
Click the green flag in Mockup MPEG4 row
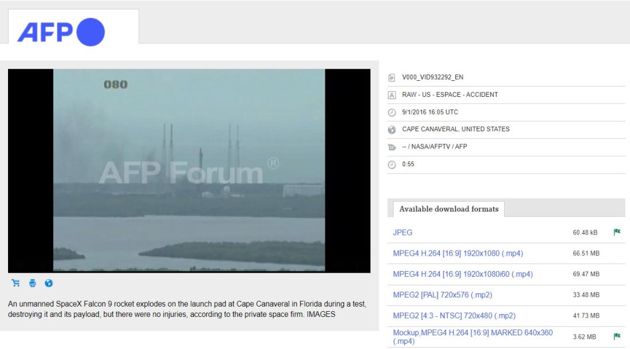pos(617,336)
